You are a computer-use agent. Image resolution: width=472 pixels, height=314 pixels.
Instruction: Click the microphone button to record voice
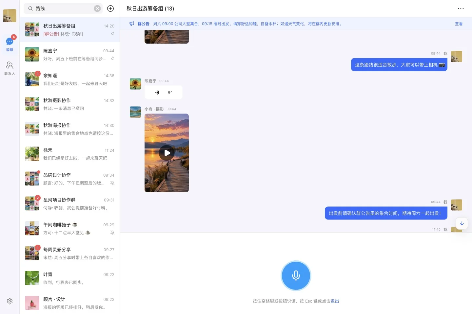tap(296, 276)
